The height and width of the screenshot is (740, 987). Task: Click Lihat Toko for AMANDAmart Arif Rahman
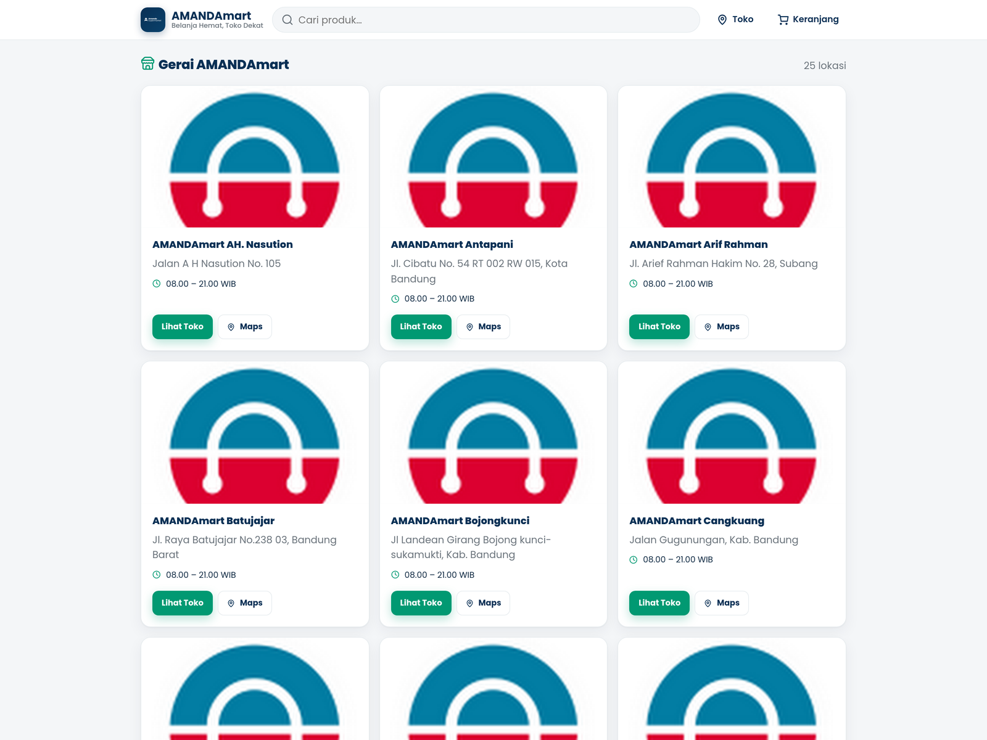point(659,327)
